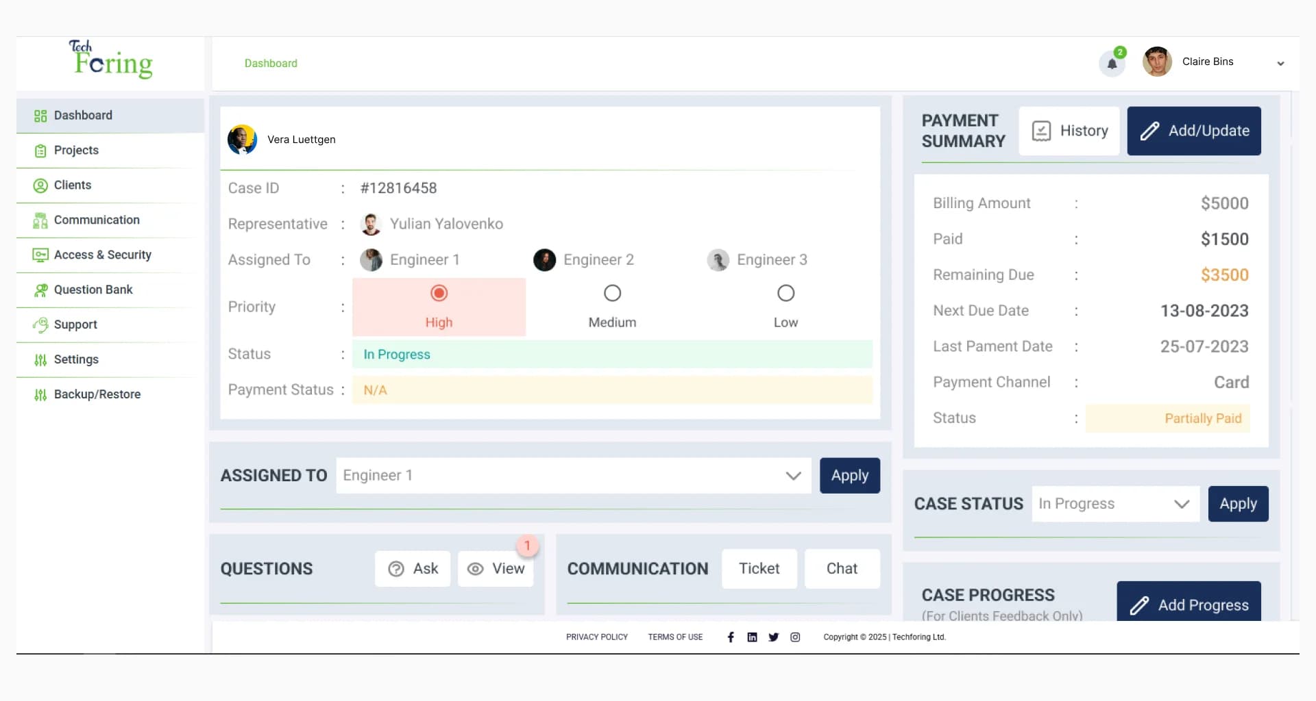This screenshot has width=1316, height=701.
Task: Click the In Progress status bar
Action: 612,355
